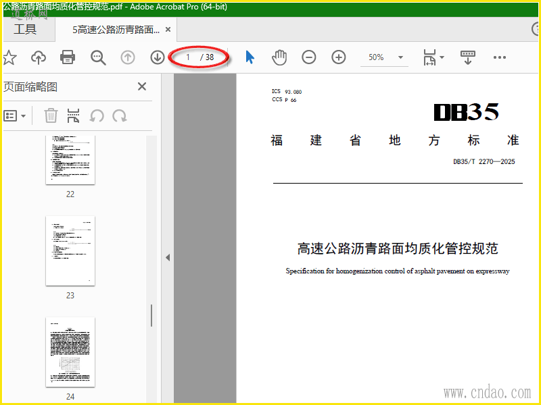Click the thumbnail label 23
The width and height of the screenshot is (541, 405).
tap(70, 296)
